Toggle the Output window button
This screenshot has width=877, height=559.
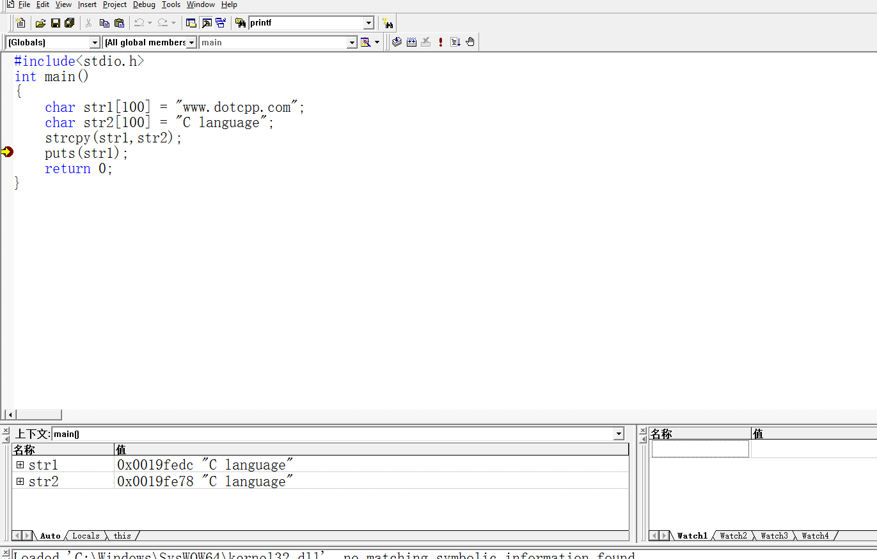[x=206, y=23]
